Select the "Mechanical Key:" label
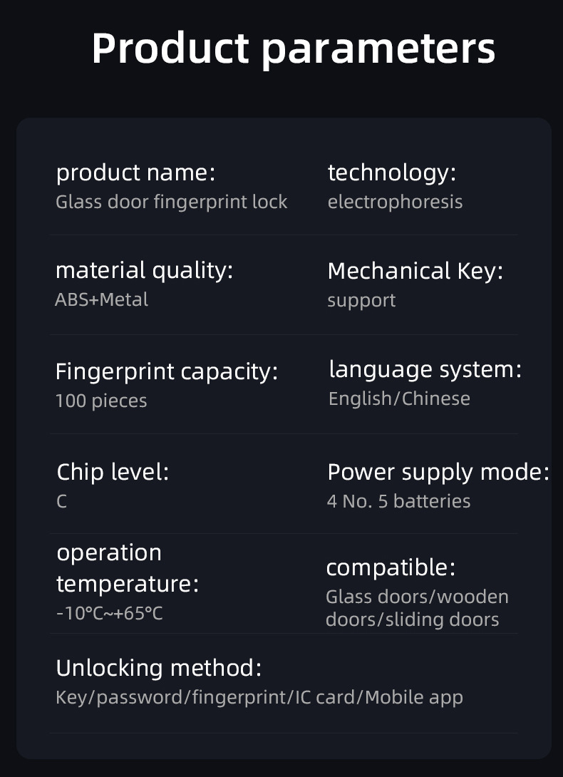Viewport: 563px width, 777px height. (415, 271)
